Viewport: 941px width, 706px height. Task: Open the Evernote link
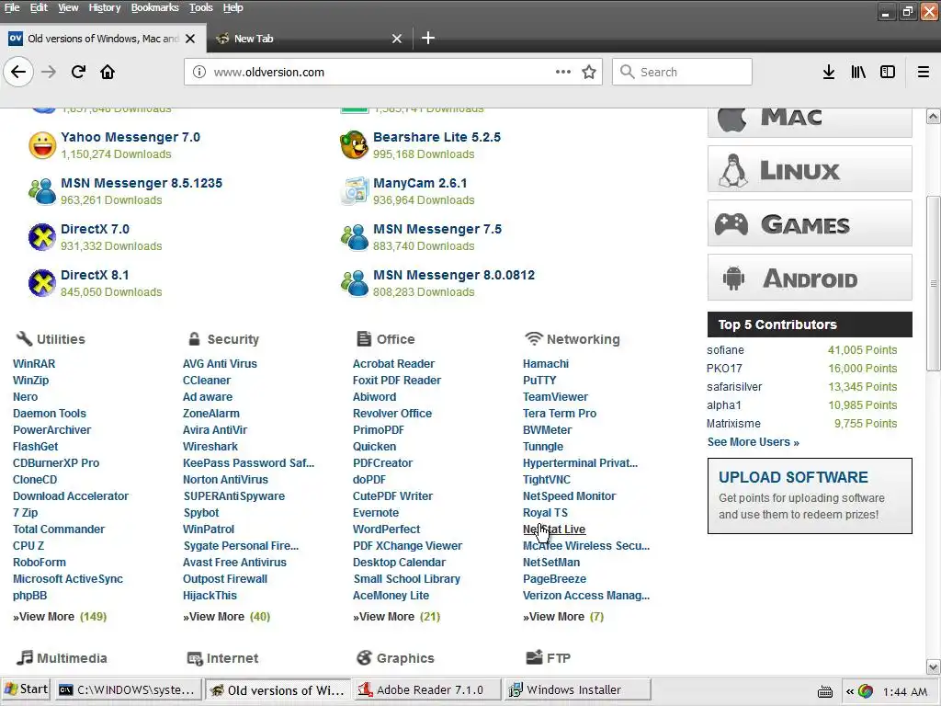click(x=376, y=513)
